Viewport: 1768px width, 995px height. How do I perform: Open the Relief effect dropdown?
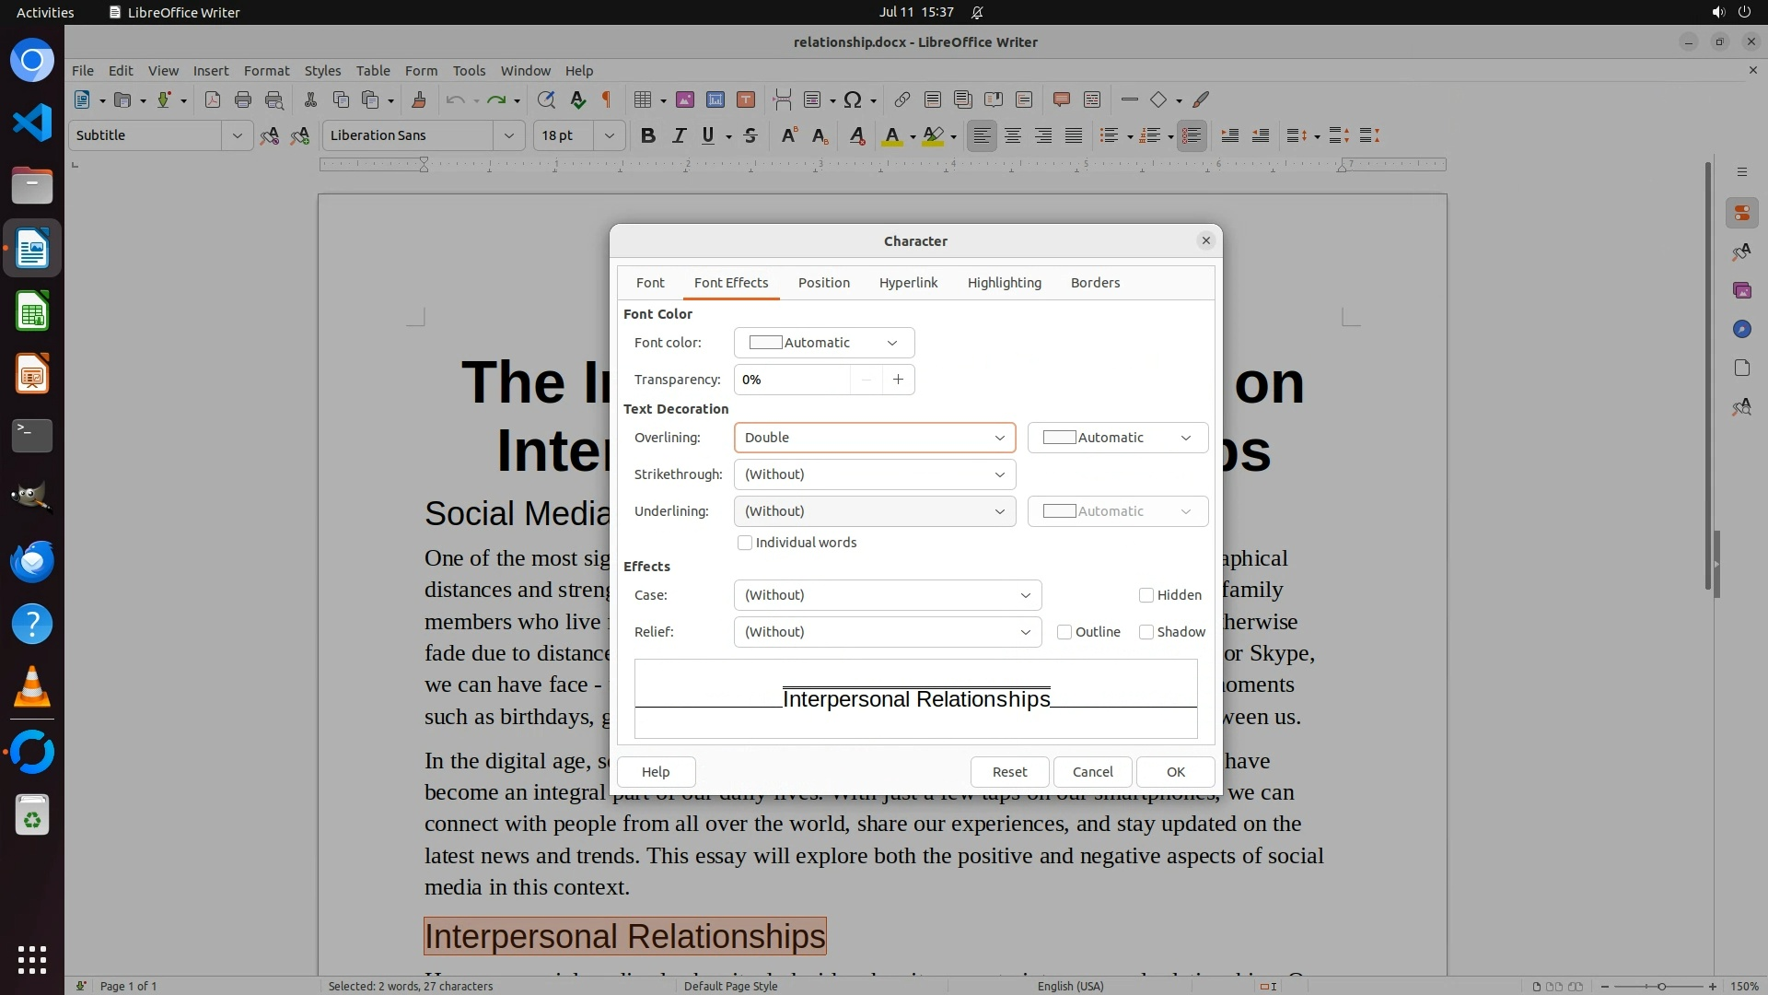pos(887,632)
